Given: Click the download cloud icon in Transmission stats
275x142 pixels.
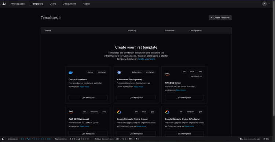Looking at the screenshot, I should tap(70, 139).
